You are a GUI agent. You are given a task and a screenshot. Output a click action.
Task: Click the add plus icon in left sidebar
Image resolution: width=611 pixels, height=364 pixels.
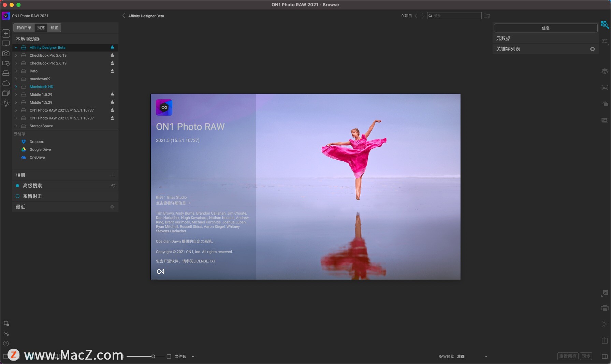coord(6,33)
